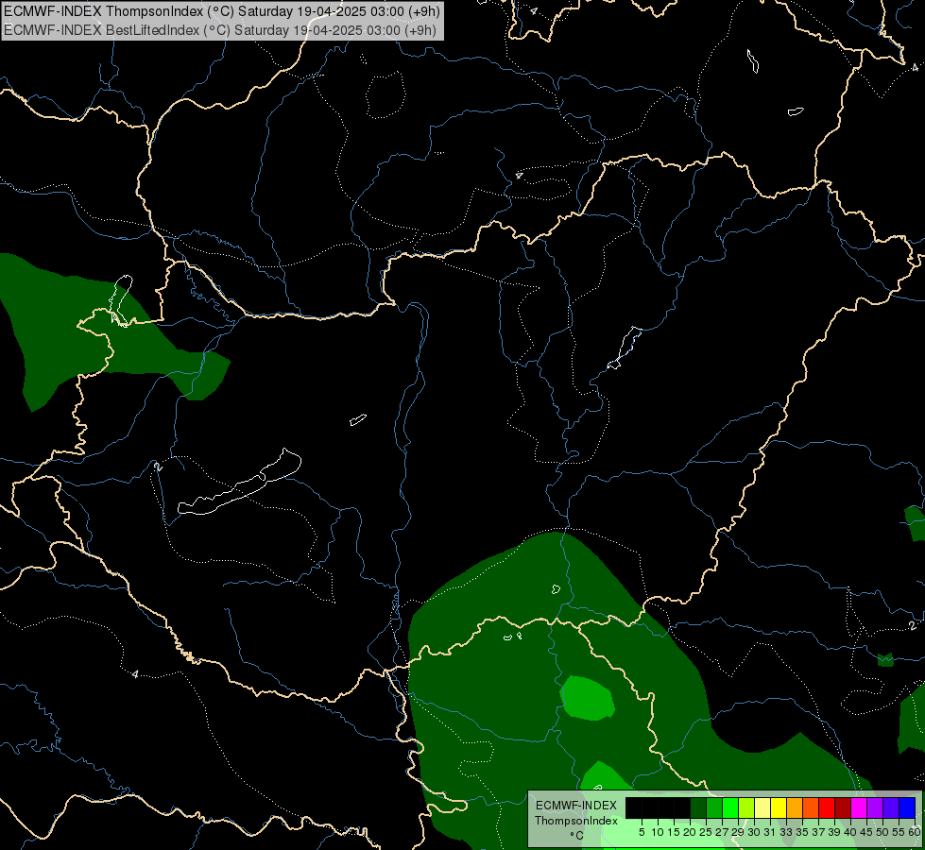Click the legend tick value 33
The width and height of the screenshot is (925, 850).
coord(786,832)
